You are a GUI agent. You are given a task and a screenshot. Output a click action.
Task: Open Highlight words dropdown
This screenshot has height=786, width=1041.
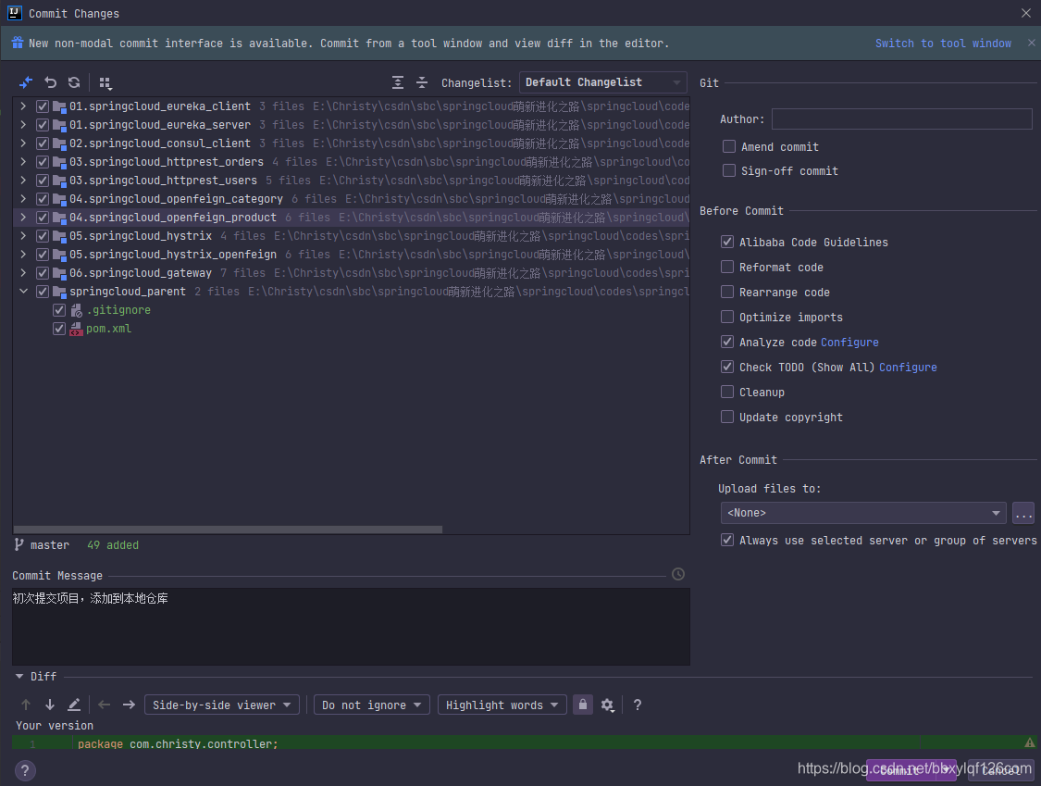click(x=502, y=705)
